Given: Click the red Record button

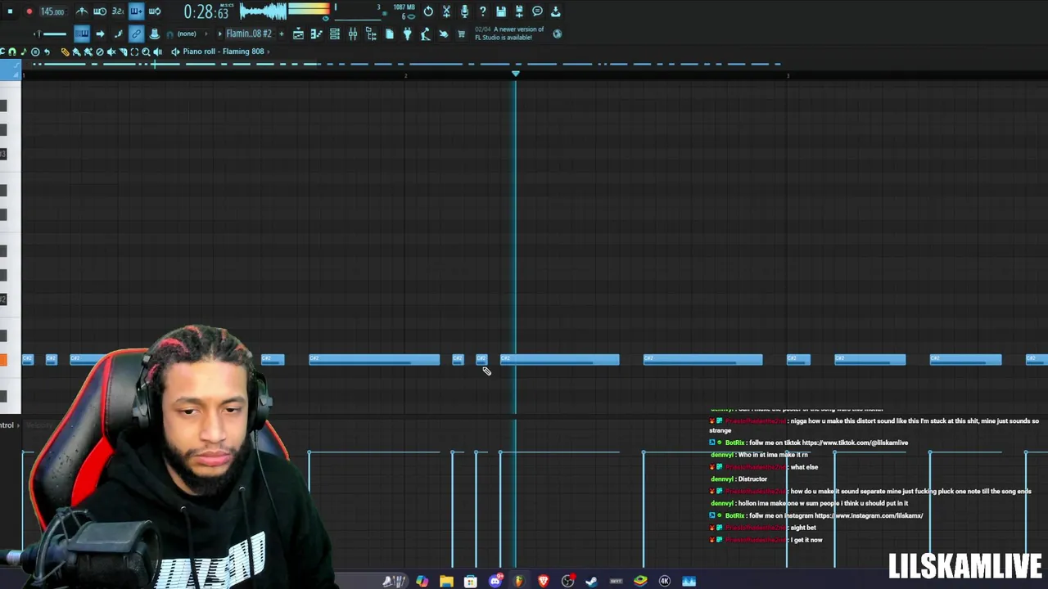Looking at the screenshot, I should pos(29,11).
